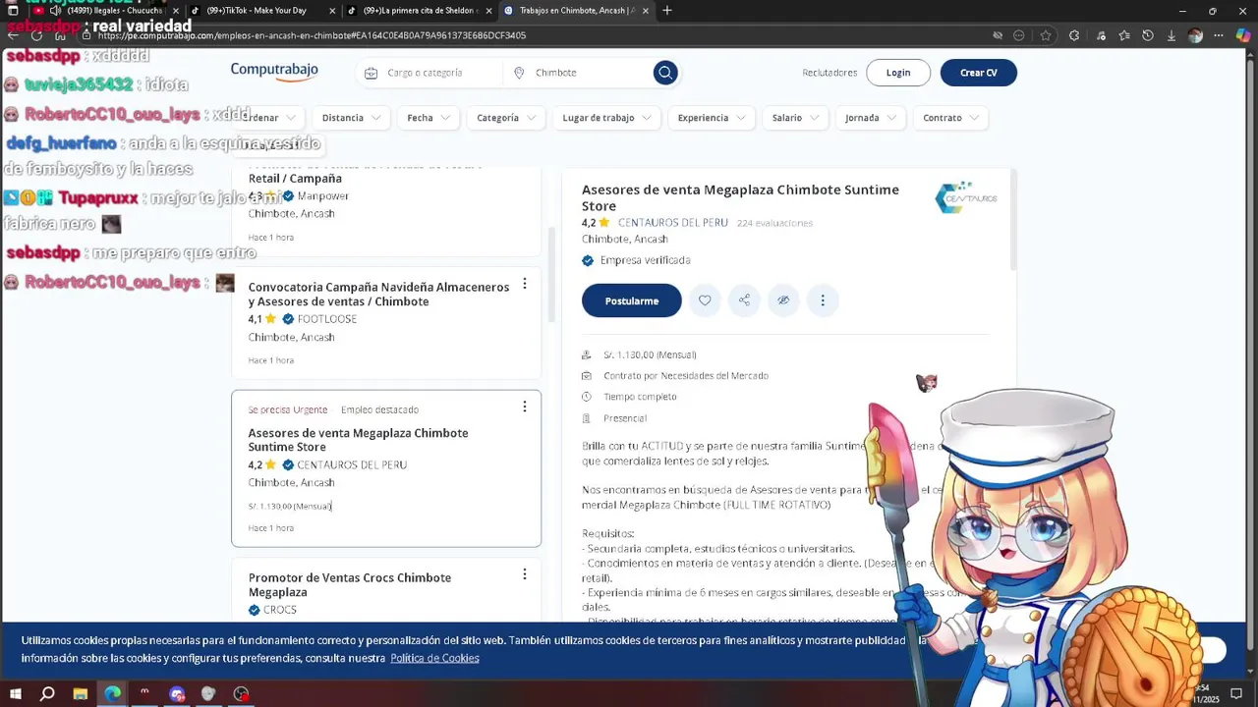The height and width of the screenshot is (707, 1258).
Task: Open three-dot menu on Crocs job card
Action: pyautogui.click(x=524, y=574)
